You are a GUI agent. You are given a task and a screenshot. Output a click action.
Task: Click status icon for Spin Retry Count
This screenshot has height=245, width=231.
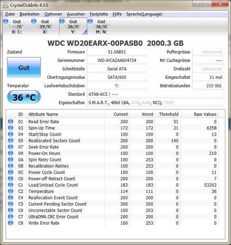click(11, 159)
